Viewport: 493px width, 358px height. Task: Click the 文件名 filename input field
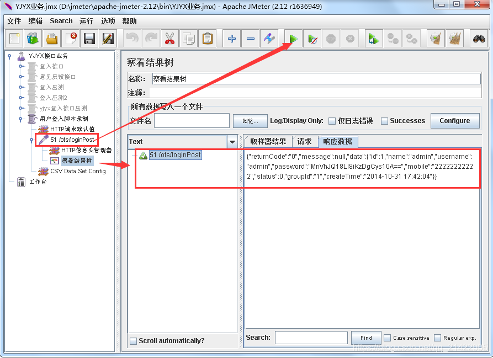coord(192,121)
